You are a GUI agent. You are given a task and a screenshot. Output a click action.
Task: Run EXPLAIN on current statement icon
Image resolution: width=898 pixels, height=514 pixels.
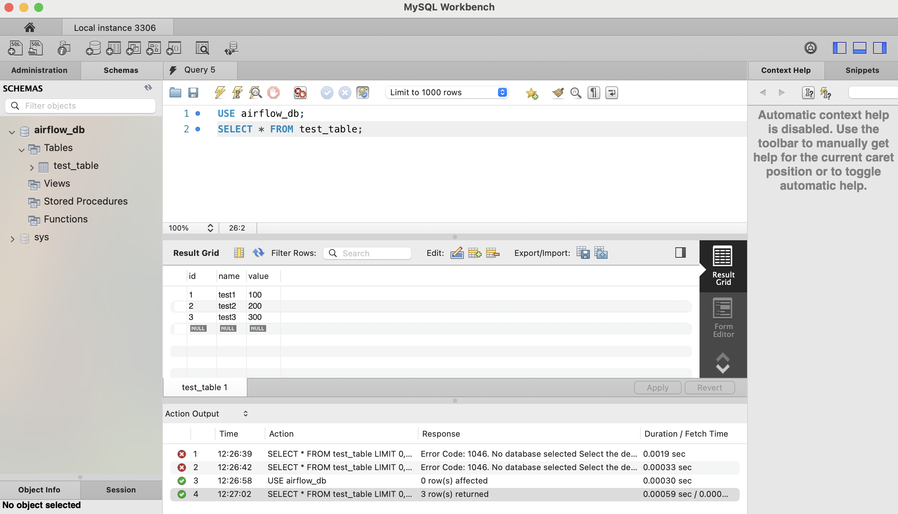tap(255, 93)
